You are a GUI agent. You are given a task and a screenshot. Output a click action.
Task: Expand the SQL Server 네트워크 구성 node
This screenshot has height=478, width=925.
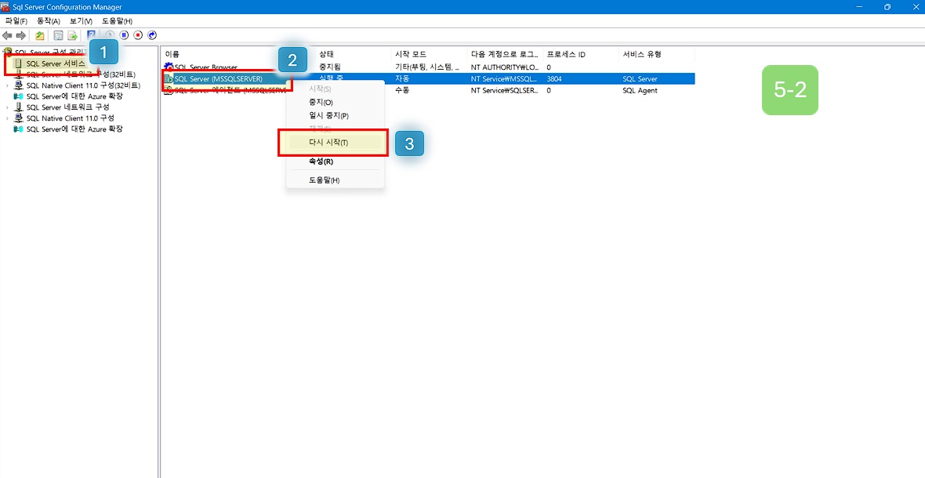click(x=7, y=107)
